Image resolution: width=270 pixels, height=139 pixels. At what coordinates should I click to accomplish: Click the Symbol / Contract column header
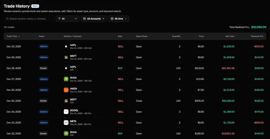[73, 36]
